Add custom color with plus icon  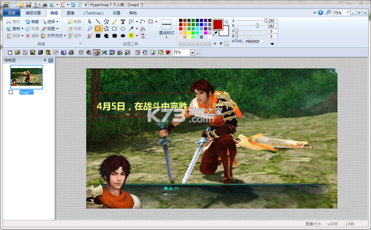(x=215, y=43)
